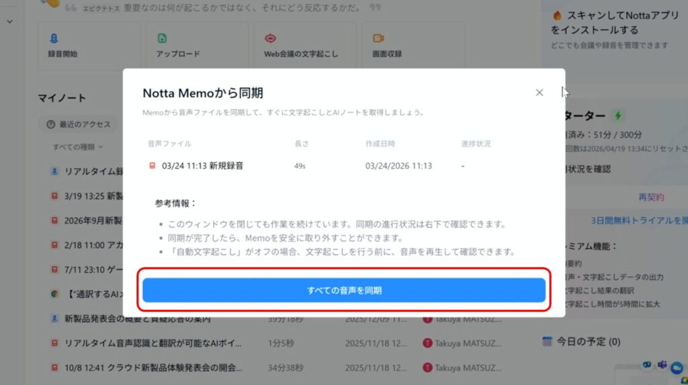Close the Notta Memo sync dialog

tap(539, 93)
